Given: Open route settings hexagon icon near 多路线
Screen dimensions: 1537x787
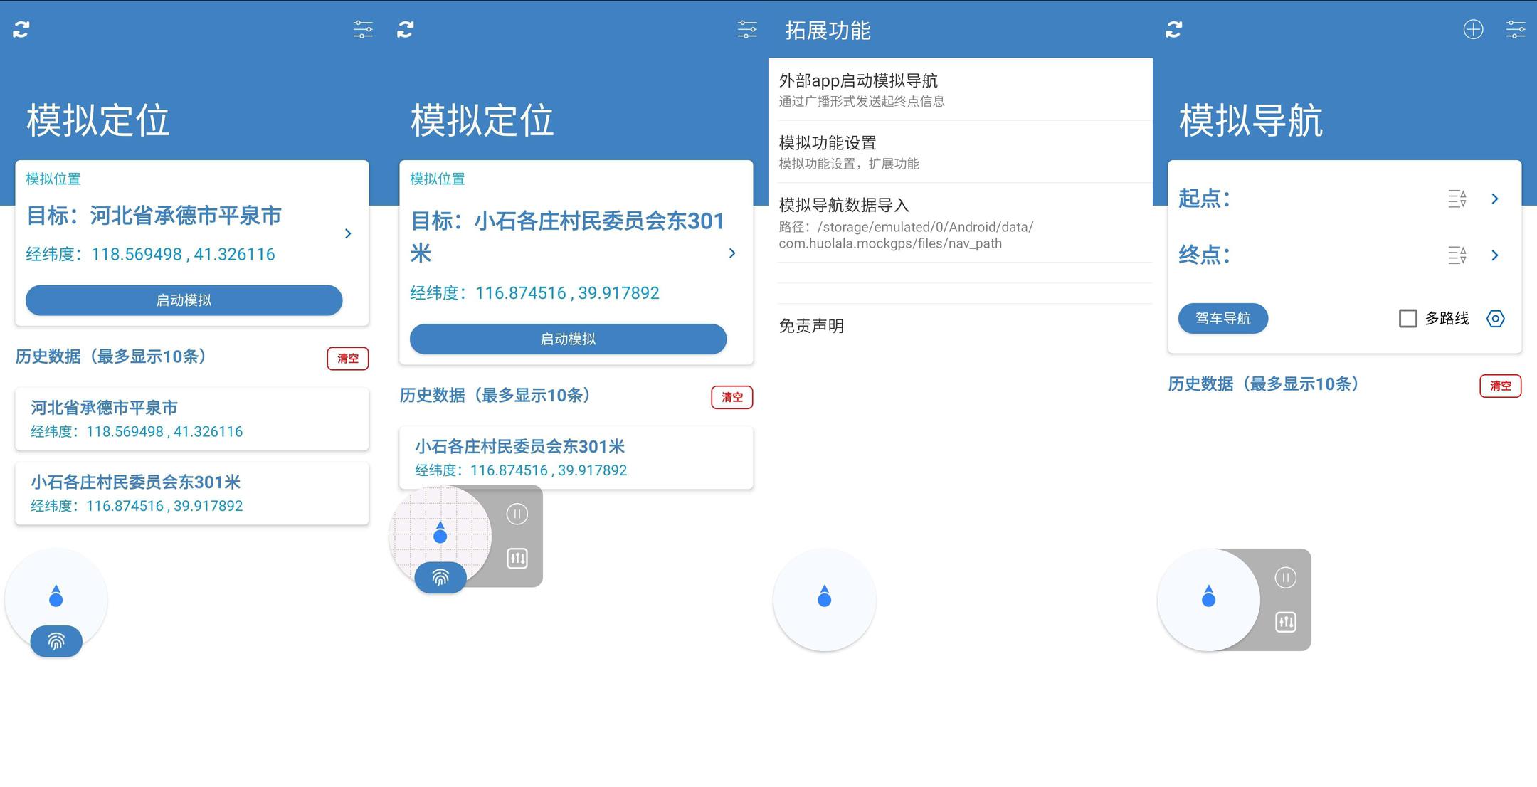Looking at the screenshot, I should click(1496, 319).
